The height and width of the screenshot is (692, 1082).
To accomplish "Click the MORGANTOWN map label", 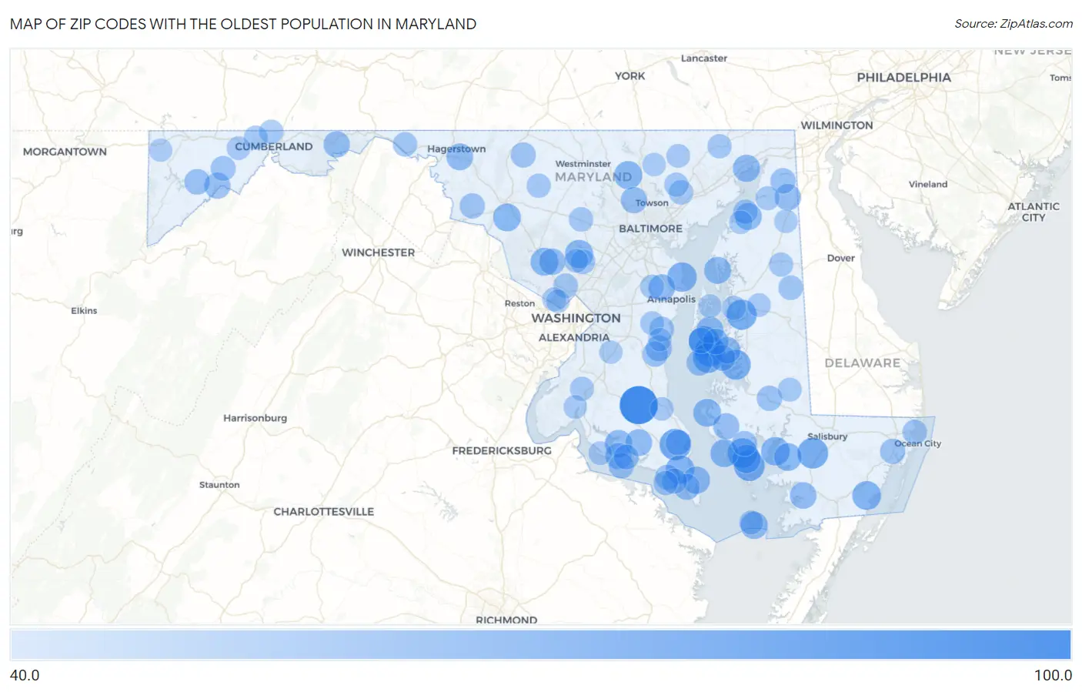I will click(x=65, y=152).
